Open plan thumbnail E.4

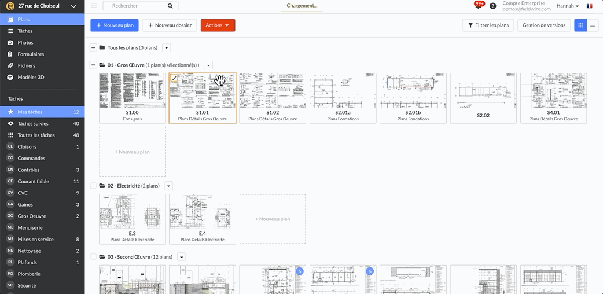[203, 219]
